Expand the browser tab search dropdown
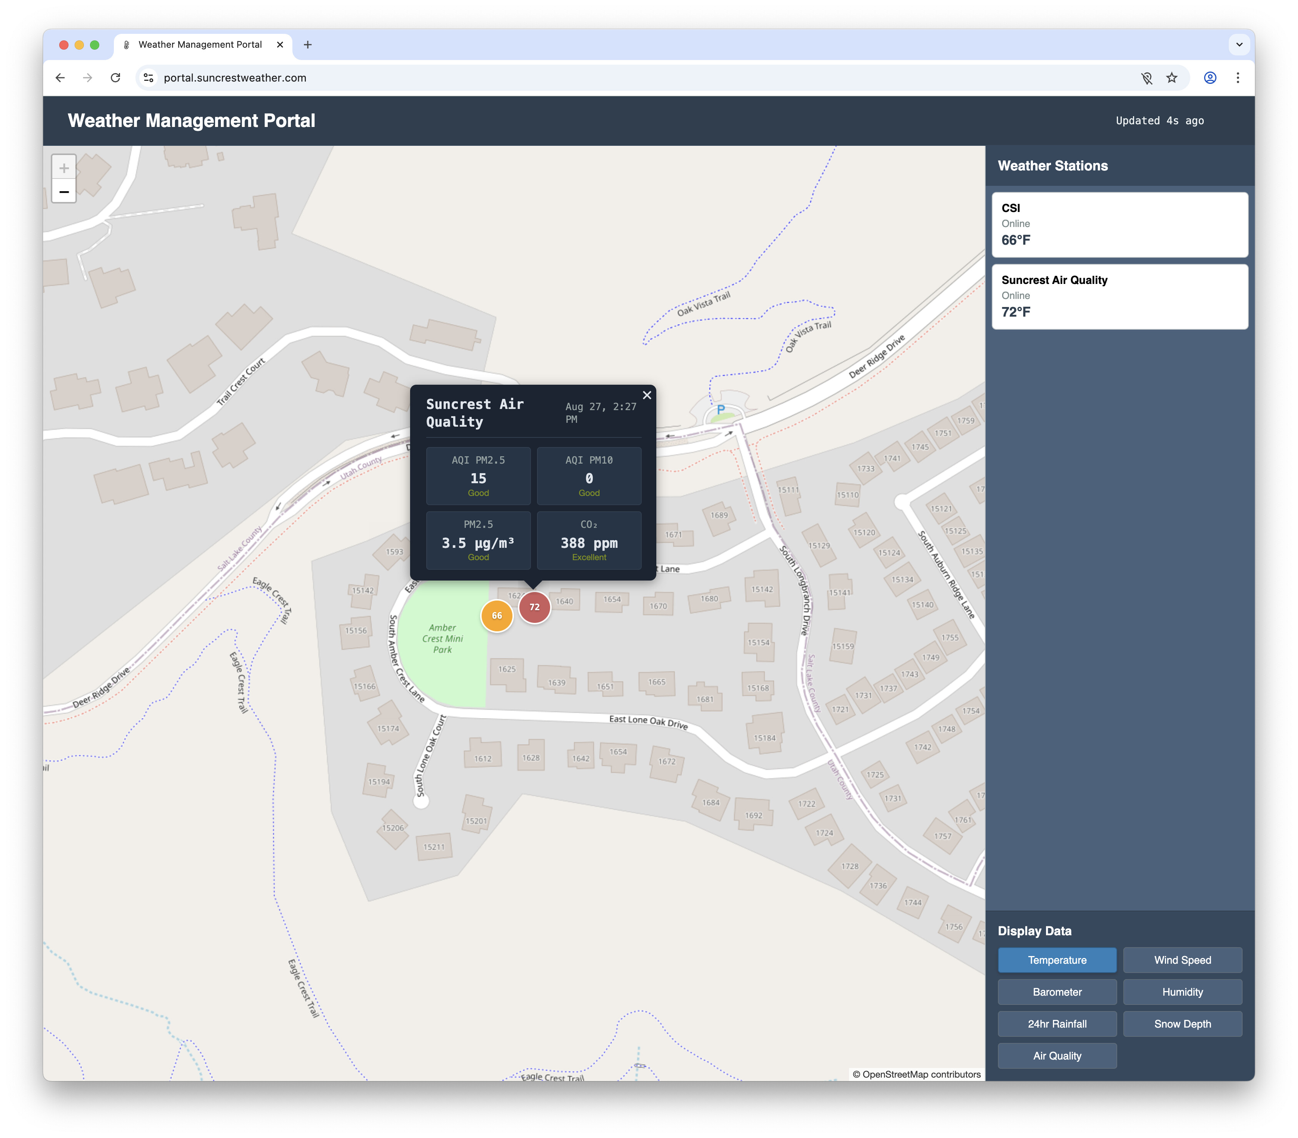1298x1138 pixels. pyautogui.click(x=1239, y=45)
